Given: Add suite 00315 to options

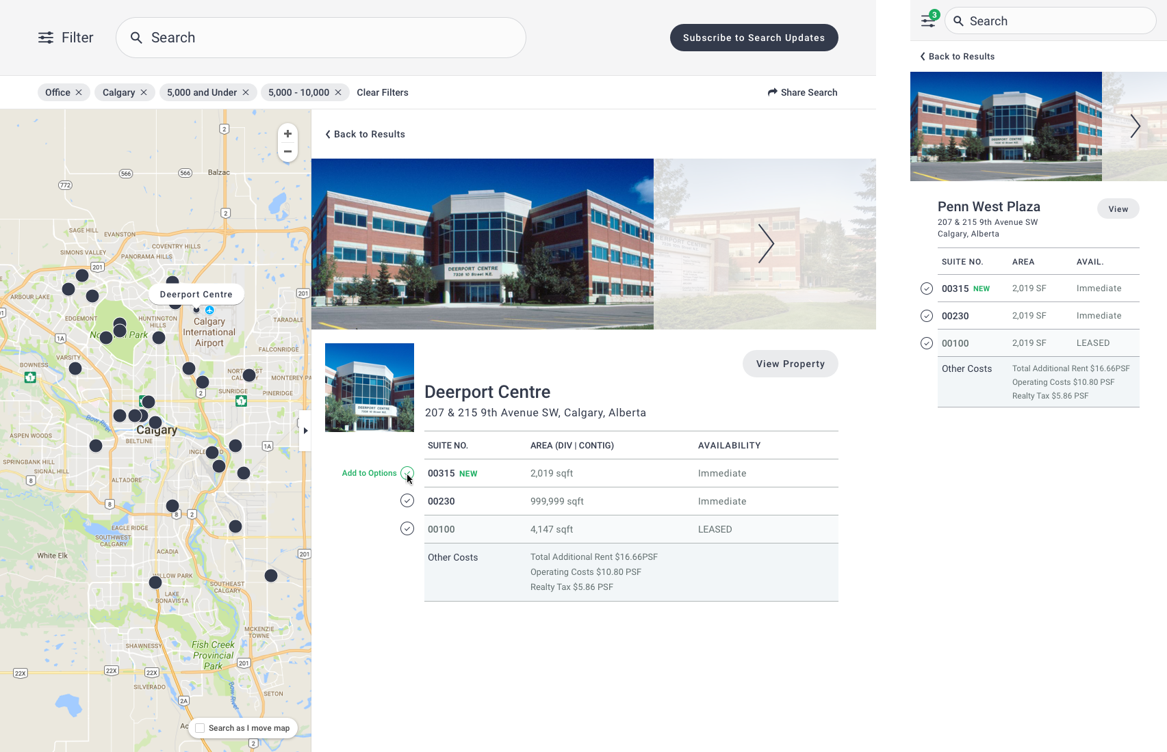Looking at the screenshot, I should click(407, 472).
